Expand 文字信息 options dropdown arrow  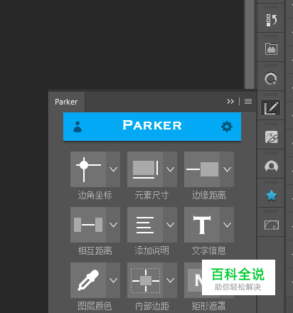227,225
